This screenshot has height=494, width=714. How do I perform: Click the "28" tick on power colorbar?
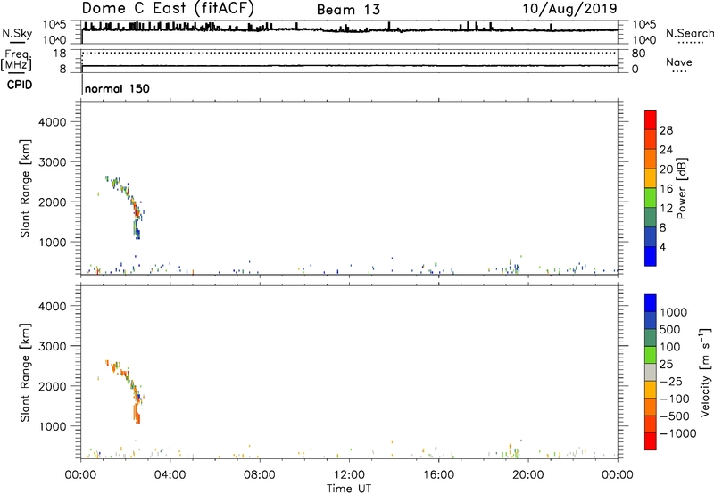click(666, 130)
